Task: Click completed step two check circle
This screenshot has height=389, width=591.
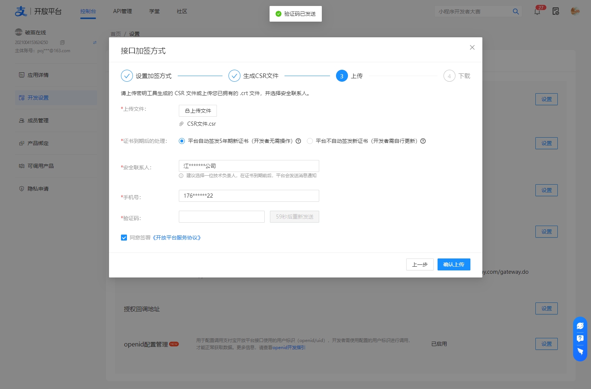Action: tap(234, 76)
